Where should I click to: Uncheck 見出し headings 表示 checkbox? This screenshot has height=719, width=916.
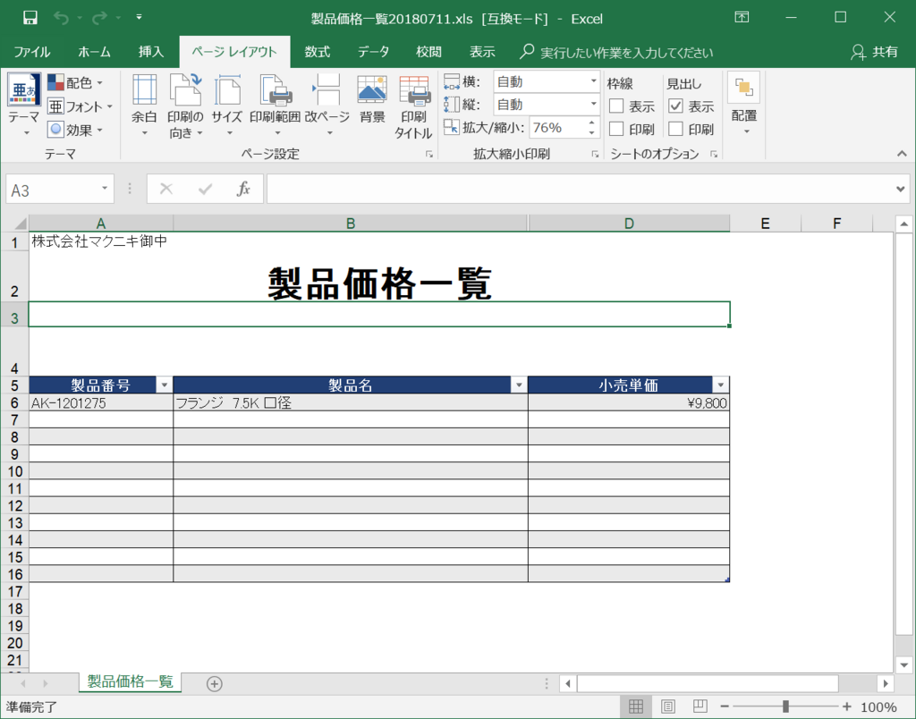(x=676, y=106)
